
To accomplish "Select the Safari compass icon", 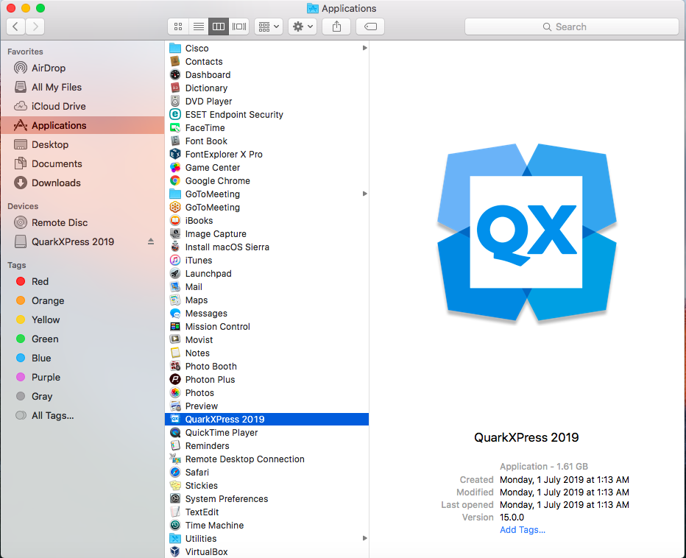I will [175, 472].
